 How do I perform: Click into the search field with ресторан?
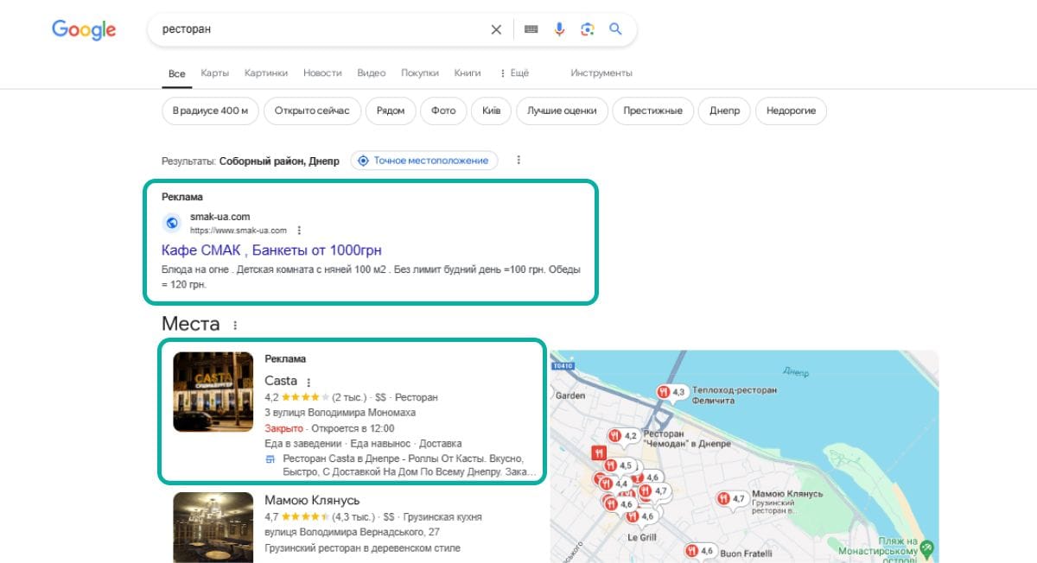320,29
